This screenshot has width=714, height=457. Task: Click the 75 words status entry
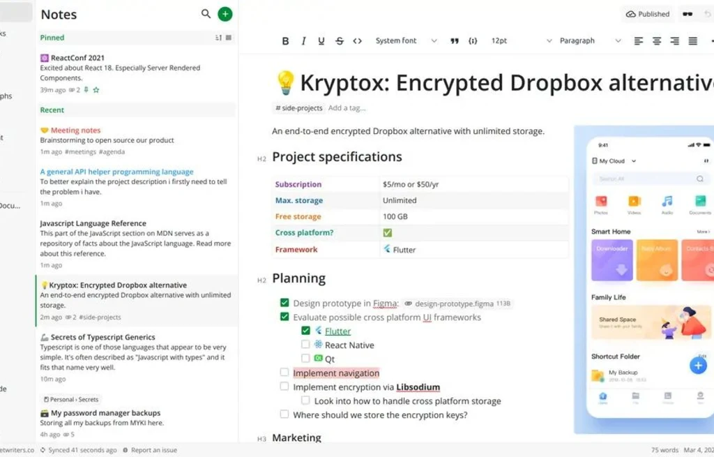664,450
